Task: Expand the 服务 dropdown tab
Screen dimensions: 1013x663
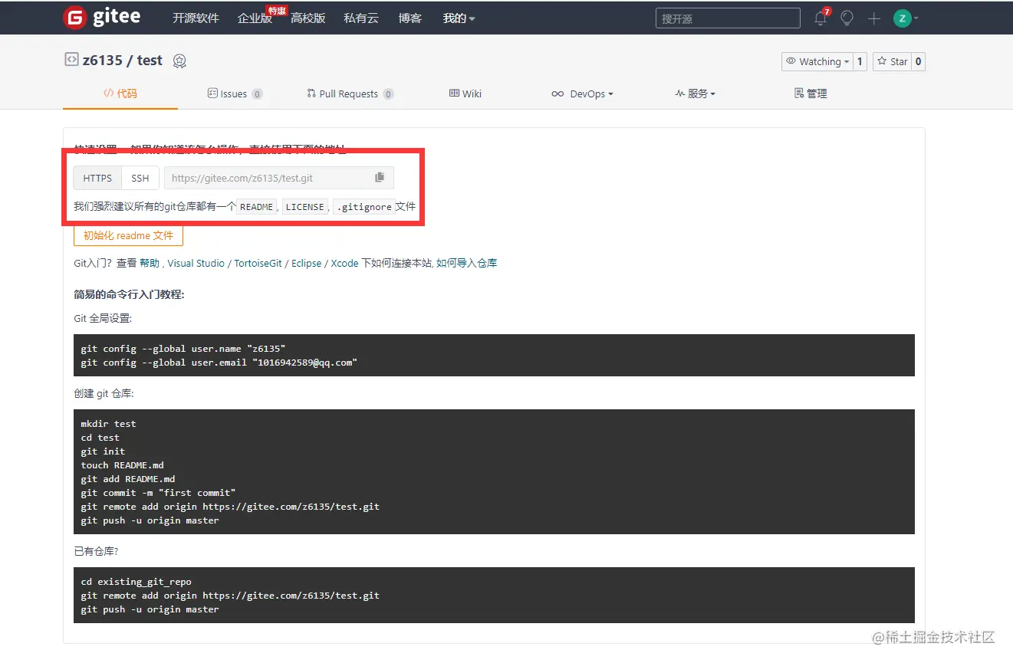Action: pyautogui.click(x=695, y=94)
